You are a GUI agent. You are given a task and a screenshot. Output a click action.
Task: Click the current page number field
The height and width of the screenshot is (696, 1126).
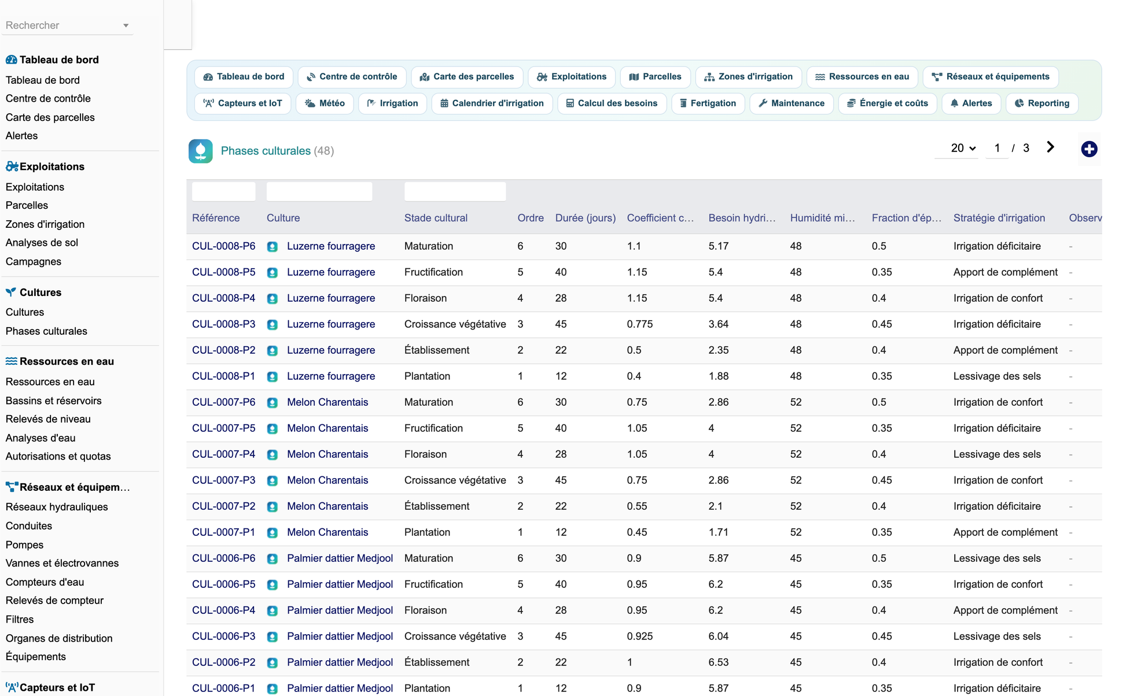997,148
